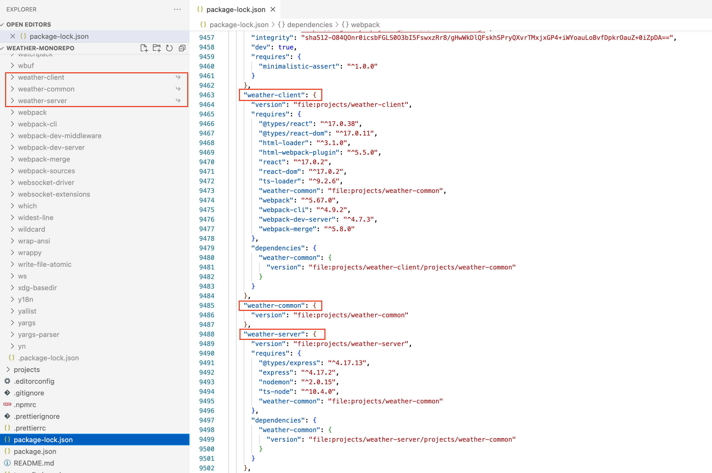
Task: Expand the weather-server folder chevron
Action: point(12,100)
